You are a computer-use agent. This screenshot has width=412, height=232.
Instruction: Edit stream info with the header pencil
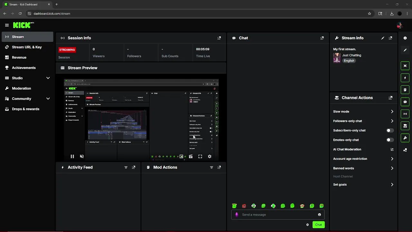[x=383, y=38]
